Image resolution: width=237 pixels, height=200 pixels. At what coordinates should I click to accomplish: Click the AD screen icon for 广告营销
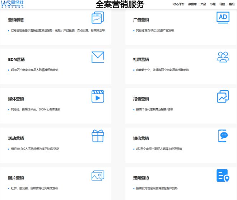(x=223, y=17)
